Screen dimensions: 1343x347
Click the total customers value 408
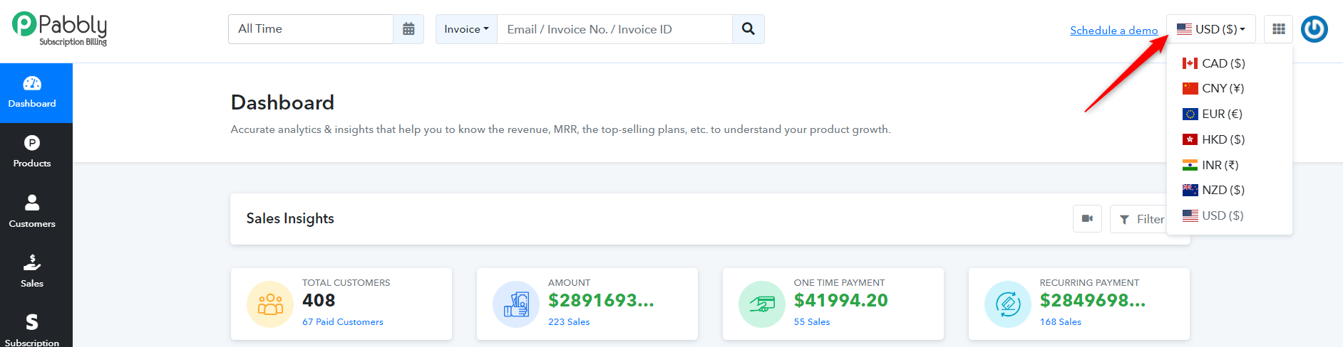(319, 301)
